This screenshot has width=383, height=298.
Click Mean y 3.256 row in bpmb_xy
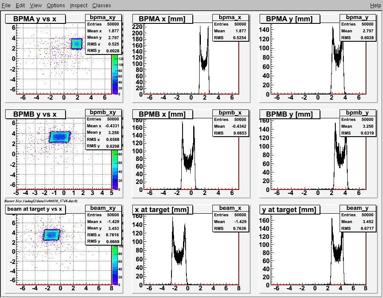103,132
